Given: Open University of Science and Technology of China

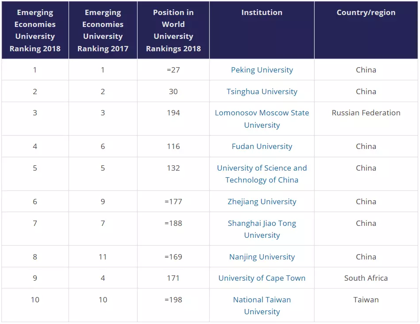Looking at the screenshot, I should point(262,174).
